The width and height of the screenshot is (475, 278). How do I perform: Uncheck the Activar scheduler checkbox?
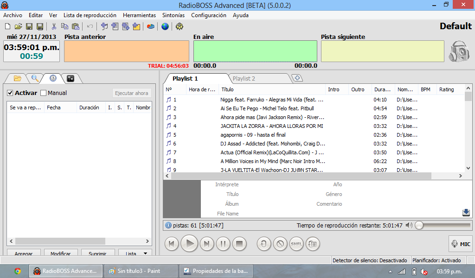tap(10, 93)
